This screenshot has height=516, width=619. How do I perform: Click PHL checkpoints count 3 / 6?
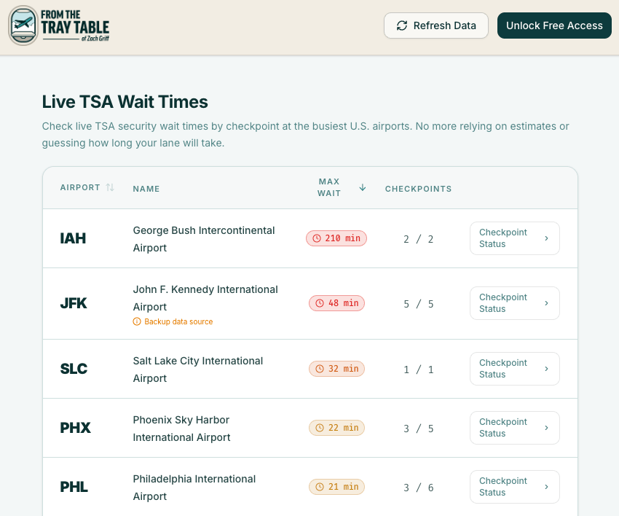click(419, 488)
